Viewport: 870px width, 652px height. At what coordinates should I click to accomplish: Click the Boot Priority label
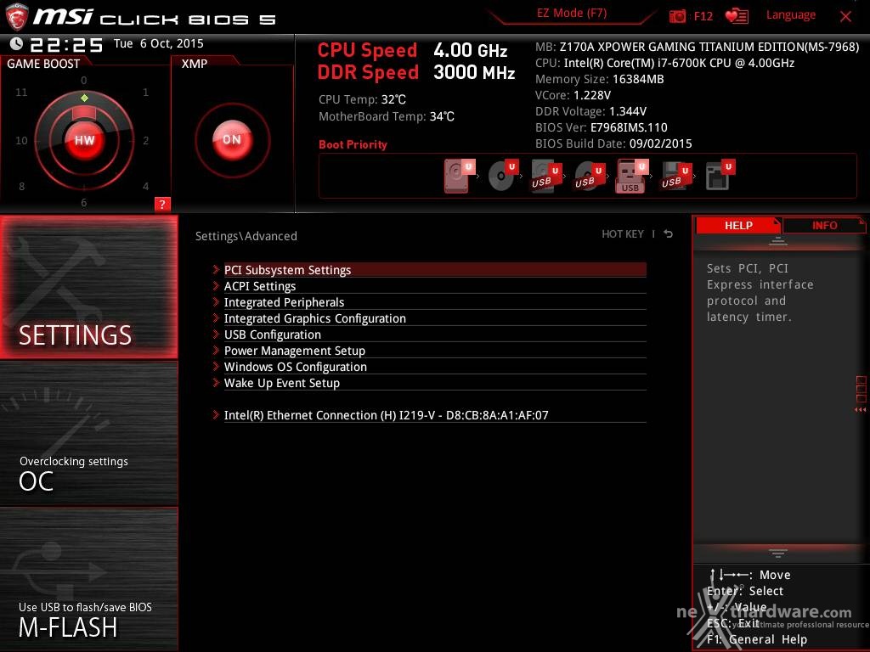click(x=353, y=144)
